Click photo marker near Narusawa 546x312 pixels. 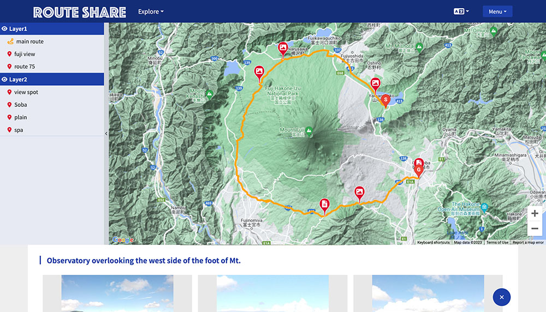coord(283,48)
